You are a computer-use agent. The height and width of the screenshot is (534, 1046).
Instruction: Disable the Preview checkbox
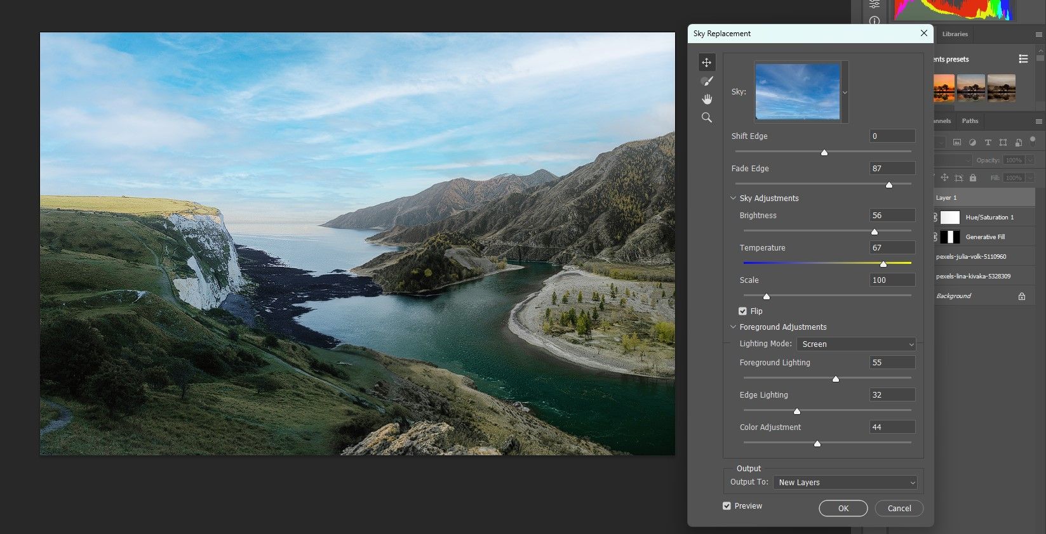727,506
